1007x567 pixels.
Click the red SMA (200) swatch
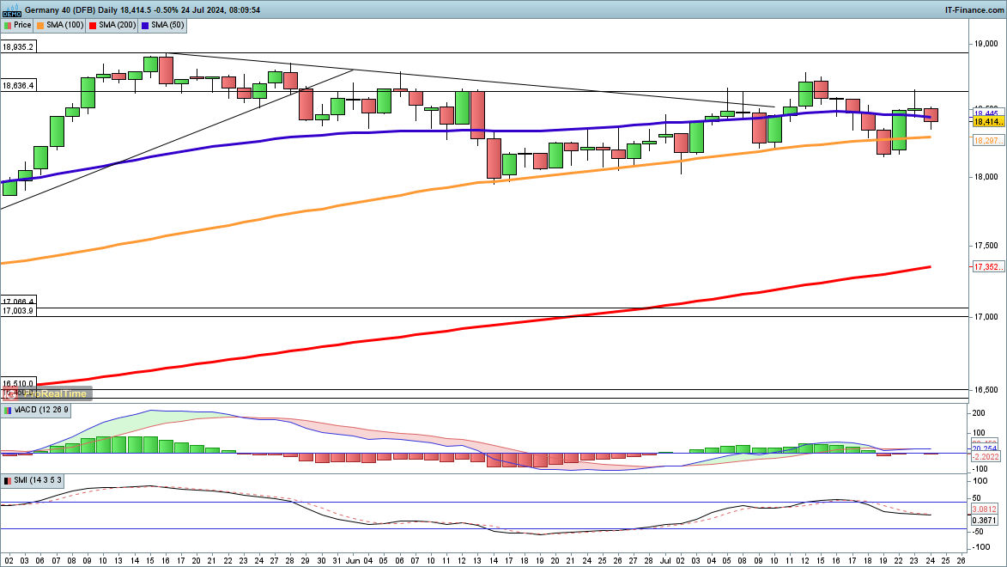tap(93, 26)
